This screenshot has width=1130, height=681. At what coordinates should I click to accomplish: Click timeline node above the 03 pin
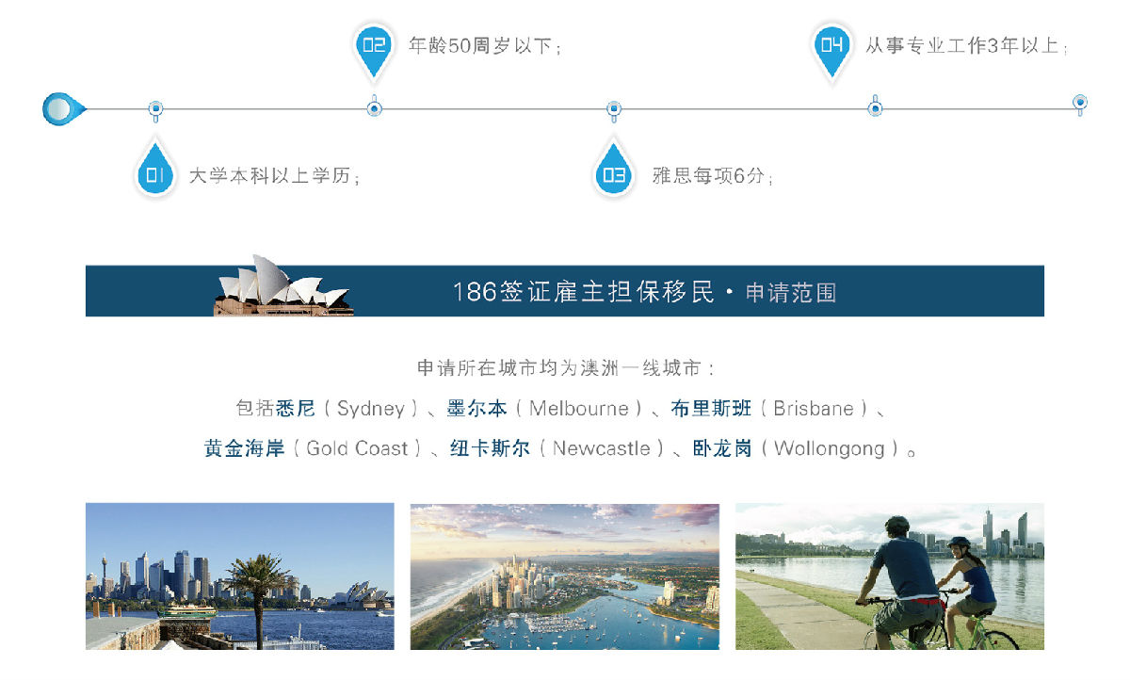[x=613, y=110]
